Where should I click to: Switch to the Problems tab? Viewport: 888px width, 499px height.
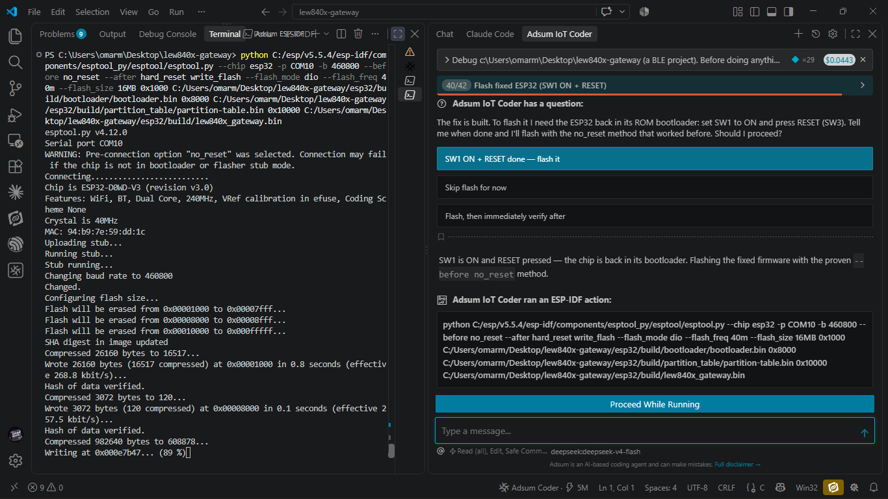point(62,34)
